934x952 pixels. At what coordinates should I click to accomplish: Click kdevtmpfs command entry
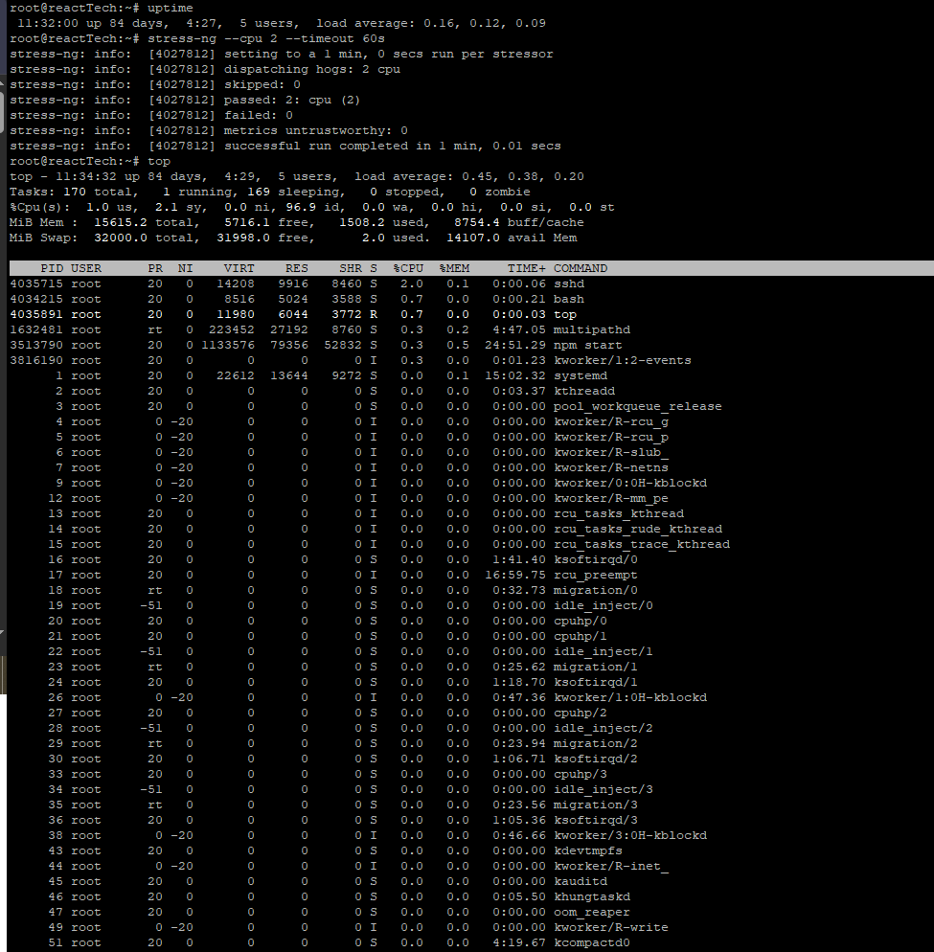coord(588,850)
